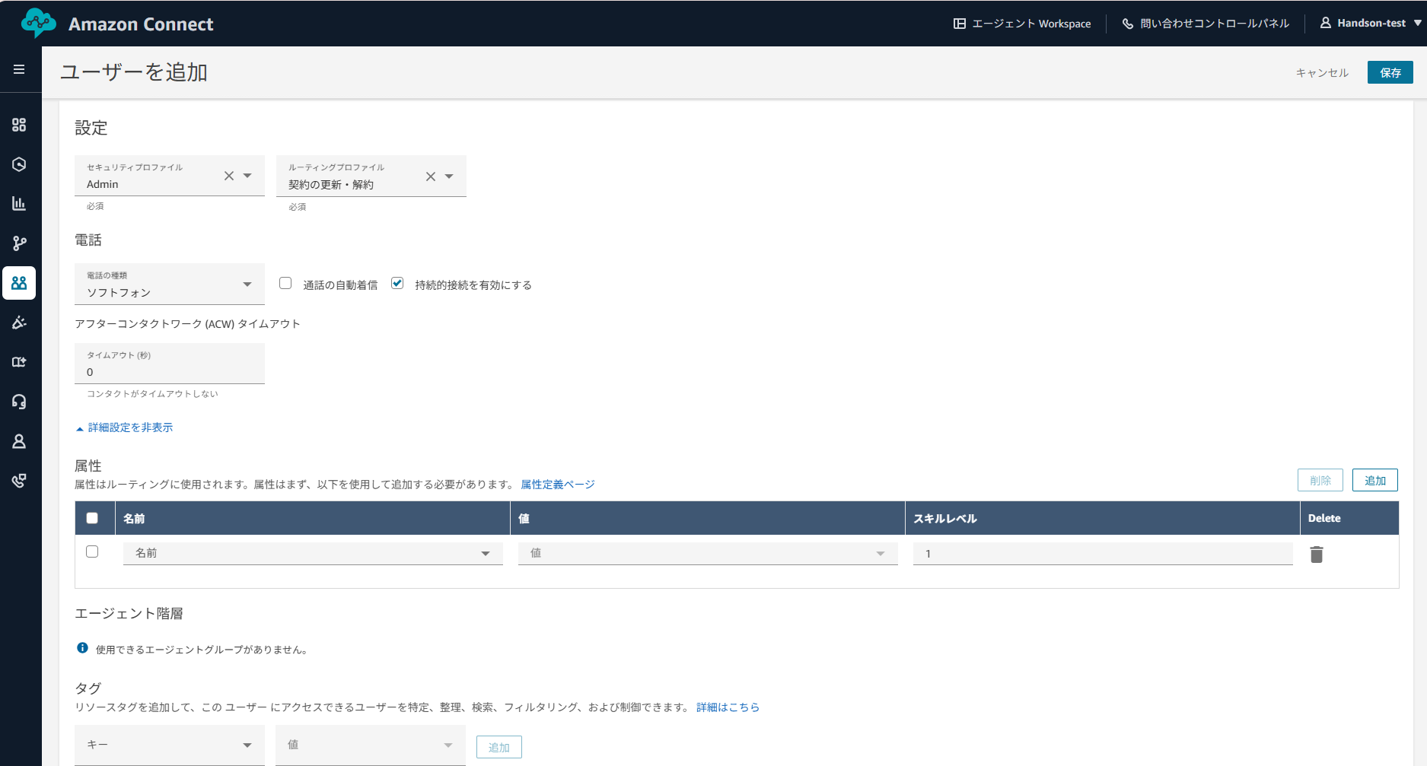Expand the セキュリティプロファイル dropdown
Viewport: 1427px width, 766px height.
247,176
